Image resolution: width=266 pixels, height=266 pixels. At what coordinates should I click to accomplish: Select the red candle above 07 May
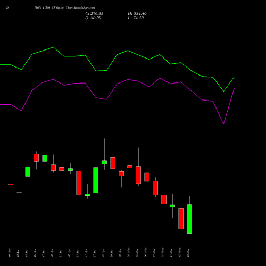pyautogui.click(x=155, y=188)
